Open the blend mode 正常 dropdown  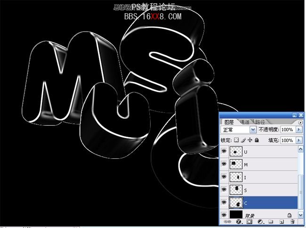click(254, 130)
